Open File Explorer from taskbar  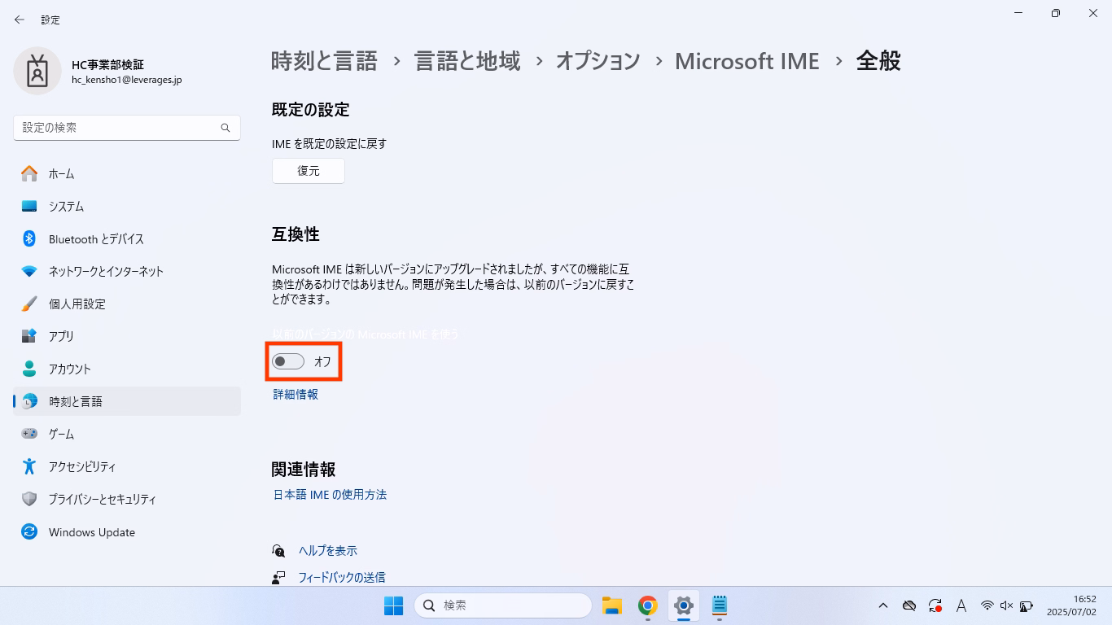[x=612, y=605]
